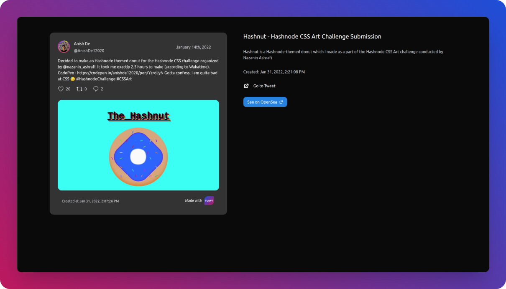Screen dimensions: 506x289
Task: Click the arrow icon inside OpenSea button
Action: point(281,102)
